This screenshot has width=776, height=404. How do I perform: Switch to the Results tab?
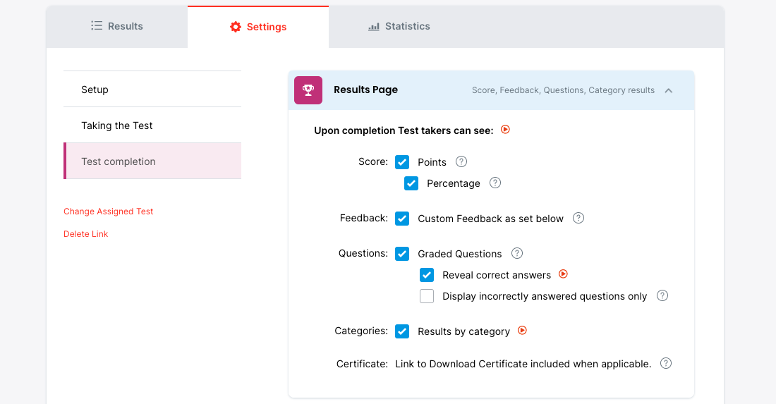(117, 26)
